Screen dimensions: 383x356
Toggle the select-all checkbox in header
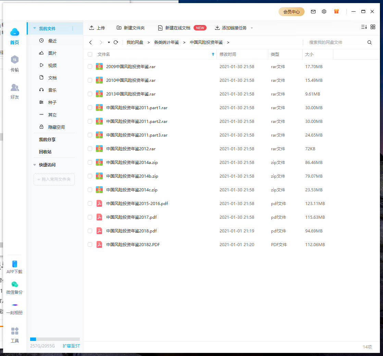[x=90, y=54]
